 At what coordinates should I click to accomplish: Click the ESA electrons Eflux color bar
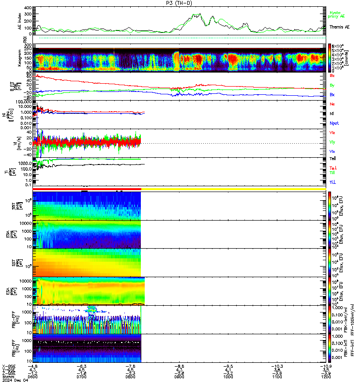(x=330, y=291)
